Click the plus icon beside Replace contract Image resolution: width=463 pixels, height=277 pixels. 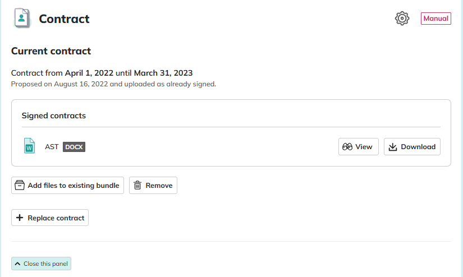(x=20, y=218)
